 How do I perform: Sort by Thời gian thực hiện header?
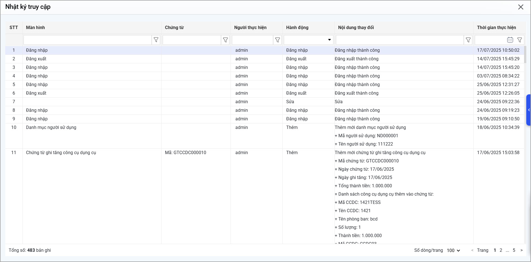[496, 27]
